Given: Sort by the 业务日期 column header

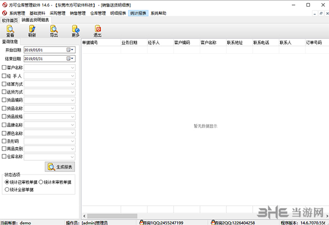Looking at the screenshot, I should pyautogui.click(x=134, y=43).
